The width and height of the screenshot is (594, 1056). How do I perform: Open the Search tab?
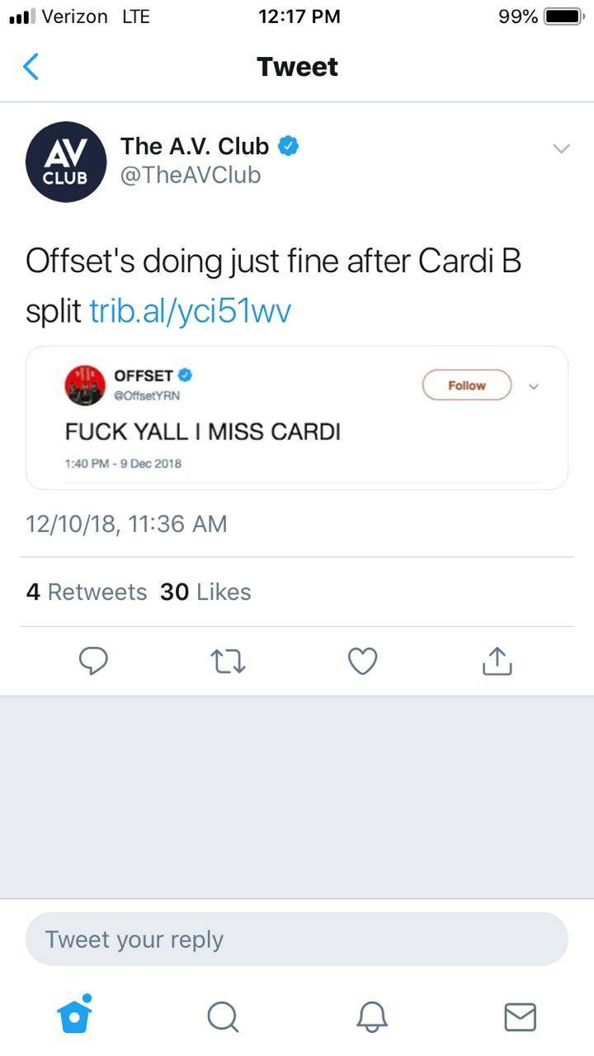[x=223, y=1016]
